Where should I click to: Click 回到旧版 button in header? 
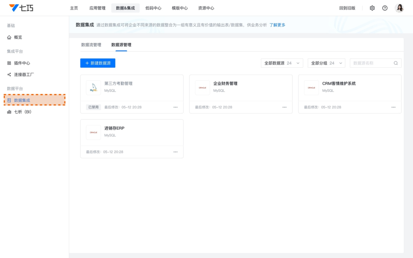click(347, 8)
